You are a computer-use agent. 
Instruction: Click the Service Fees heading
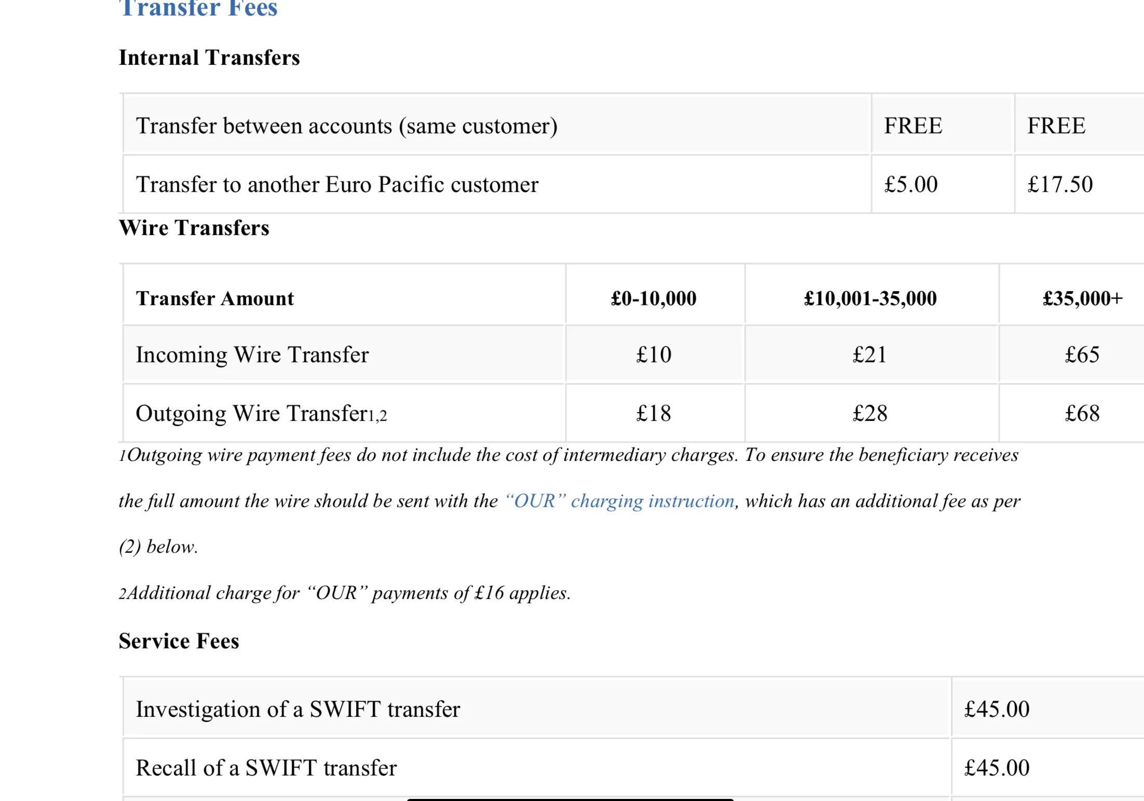click(179, 641)
